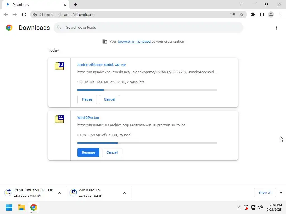Click the 'Today' date heading
The image size is (286, 214).
pos(53,50)
